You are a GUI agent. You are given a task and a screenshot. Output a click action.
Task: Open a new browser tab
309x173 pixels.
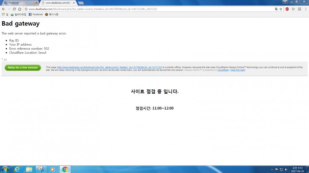(x=81, y=3)
